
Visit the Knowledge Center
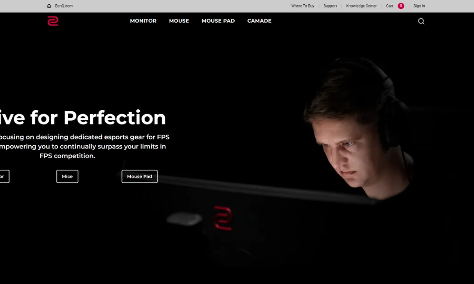361,6
